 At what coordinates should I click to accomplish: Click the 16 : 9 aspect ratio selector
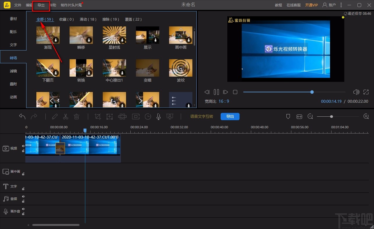(224, 101)
